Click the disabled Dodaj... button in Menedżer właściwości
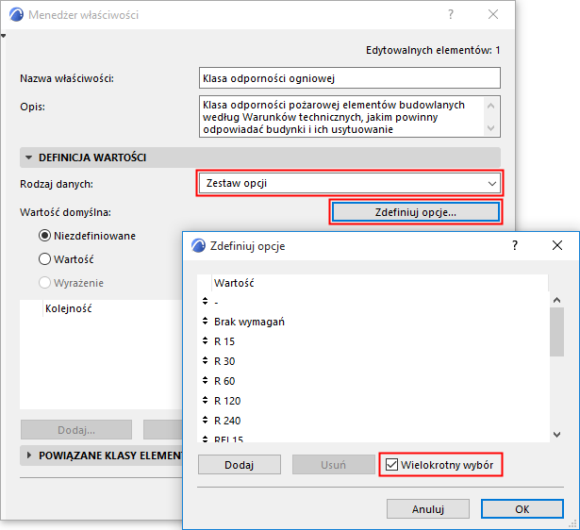Viewport: 580px width, 530px height. click(76, 430)
